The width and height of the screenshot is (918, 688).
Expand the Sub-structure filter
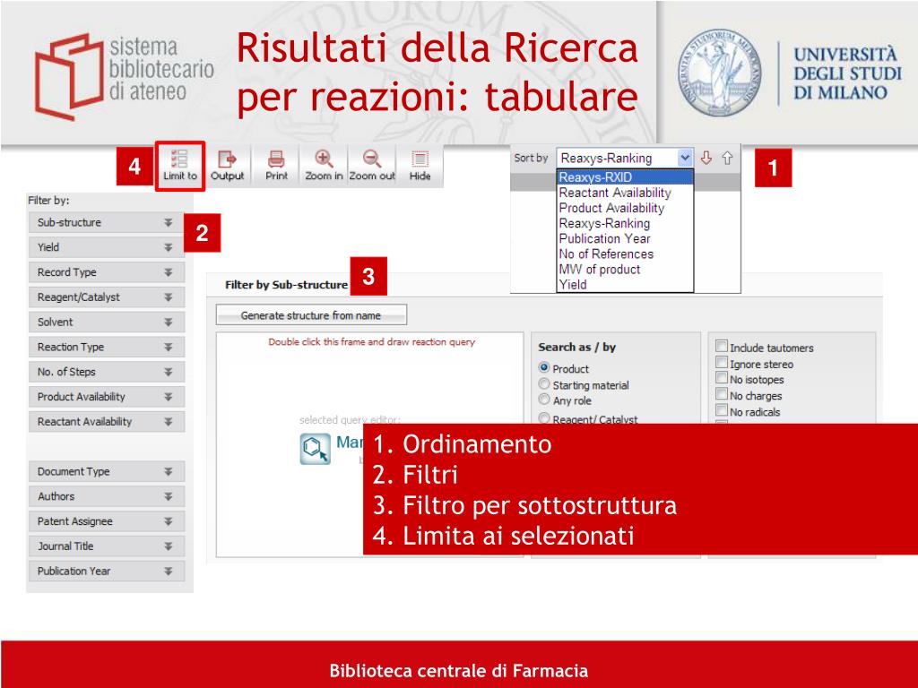pyautogui.click(x=107, y=222)
